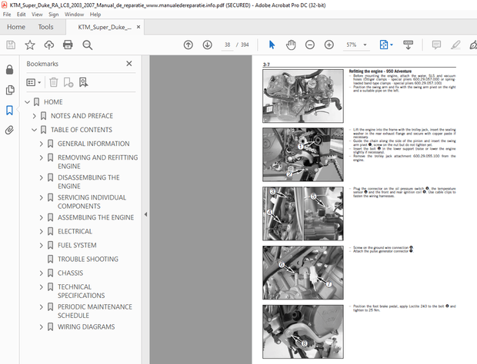The height and width of the screenshot is (364, 477).
Task: Select the ELECTRICAL bookmark label
Action: [x=75, y=232]
